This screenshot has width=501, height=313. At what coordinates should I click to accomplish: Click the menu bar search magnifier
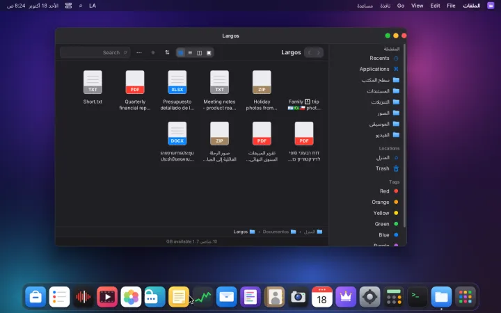tap(81, 6)
